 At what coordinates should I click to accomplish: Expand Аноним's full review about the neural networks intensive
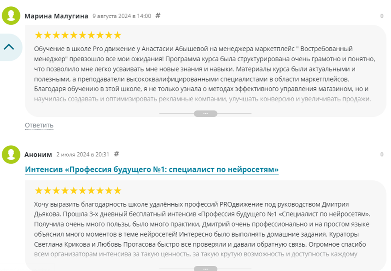pyautogui.click(x=205, y=269)
